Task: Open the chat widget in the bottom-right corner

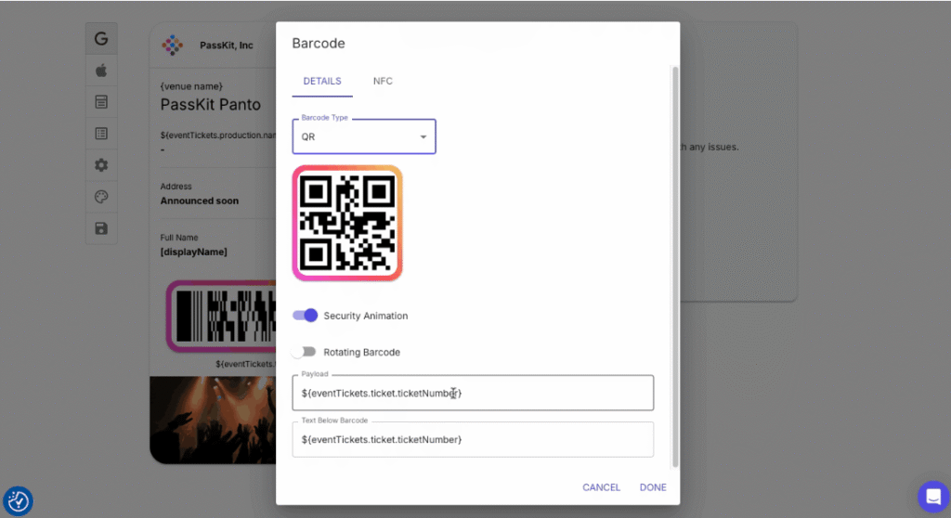Action: point(932,497)
